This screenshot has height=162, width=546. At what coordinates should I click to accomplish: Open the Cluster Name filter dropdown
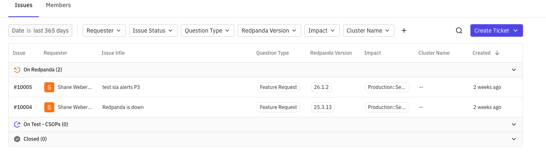368,30
